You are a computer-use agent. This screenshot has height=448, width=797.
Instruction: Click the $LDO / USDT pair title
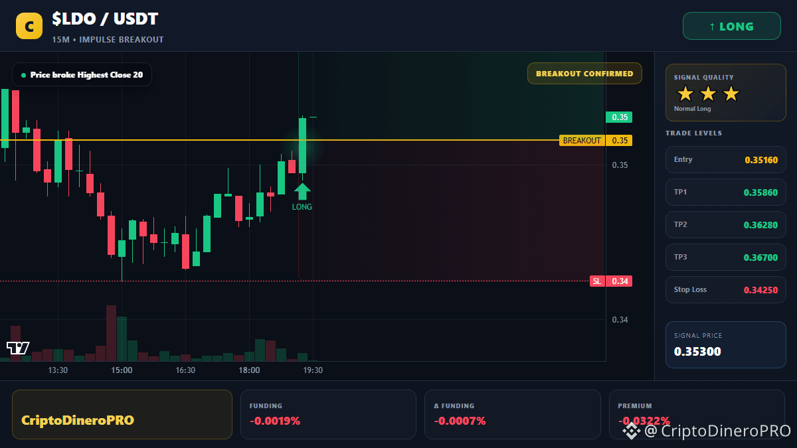(x=105, y=19)
